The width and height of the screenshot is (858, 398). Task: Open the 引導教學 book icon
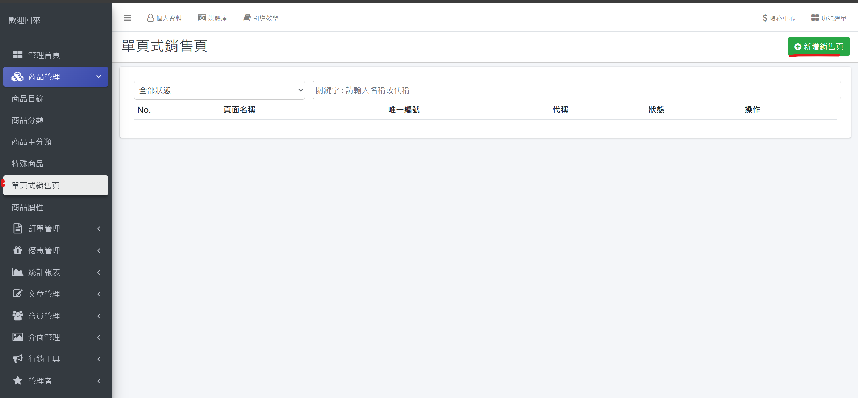[247, 18]
